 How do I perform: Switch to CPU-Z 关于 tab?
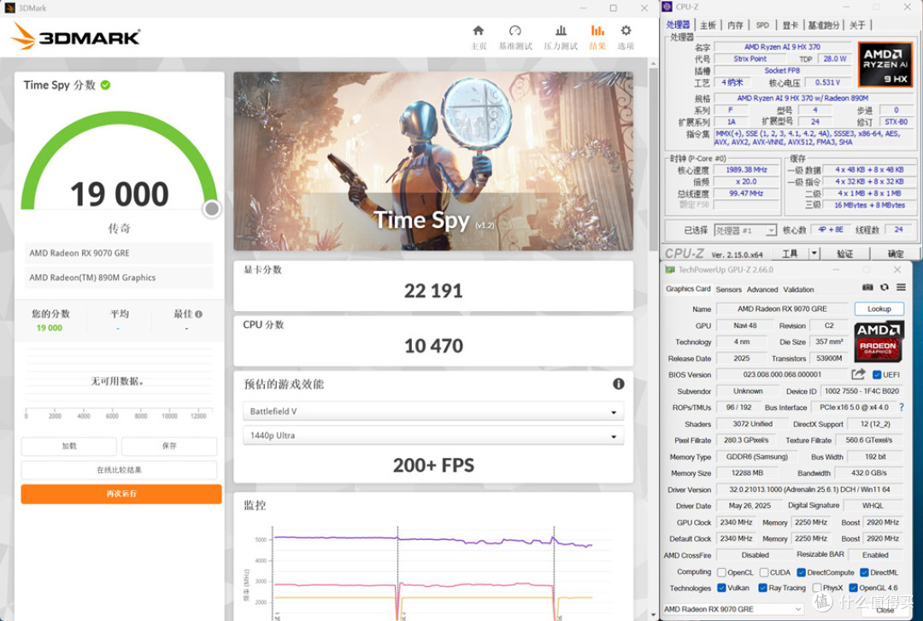(858, 25)
